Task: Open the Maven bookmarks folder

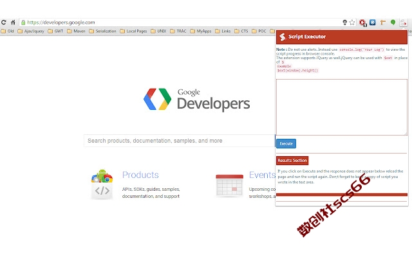Action: (x=76, y=31)
